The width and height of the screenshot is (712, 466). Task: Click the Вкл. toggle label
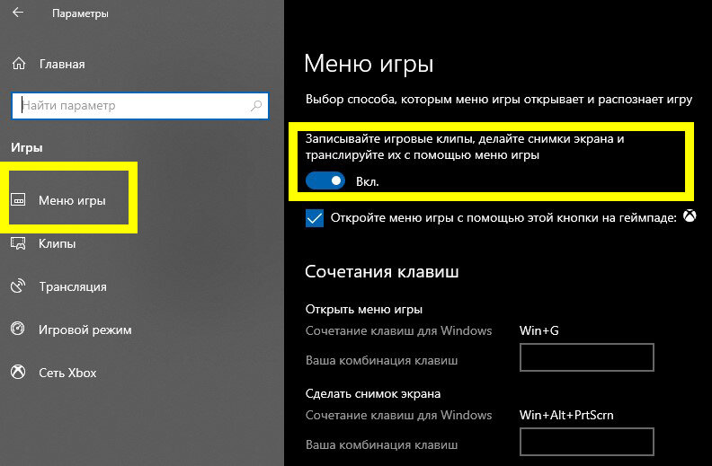point(368,181)
